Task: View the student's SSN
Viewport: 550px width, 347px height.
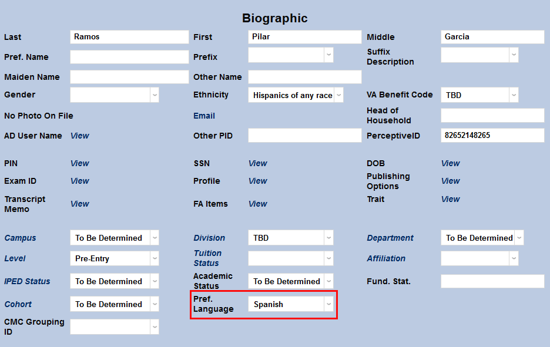Action: point(257,163)
